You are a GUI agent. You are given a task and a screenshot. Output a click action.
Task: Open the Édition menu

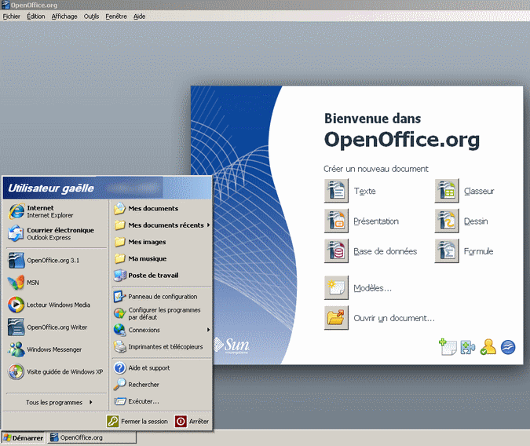36,16
